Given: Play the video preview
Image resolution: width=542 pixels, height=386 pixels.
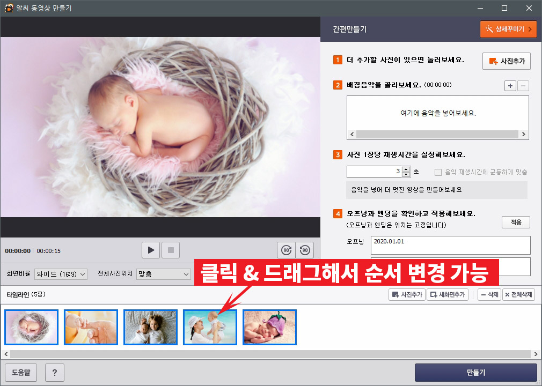Looking at the screenshot, I should click(150, 250).
